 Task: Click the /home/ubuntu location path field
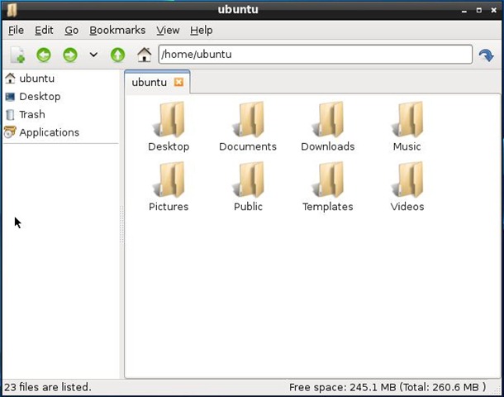pos(316,55)
